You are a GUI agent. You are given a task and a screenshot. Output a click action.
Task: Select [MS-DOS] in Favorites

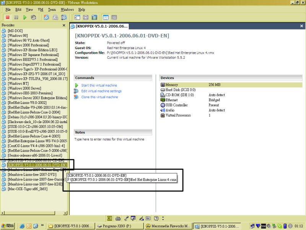click(15, 31)
